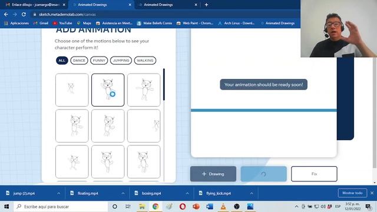Open the Windows Start menu

coord(6,207)
